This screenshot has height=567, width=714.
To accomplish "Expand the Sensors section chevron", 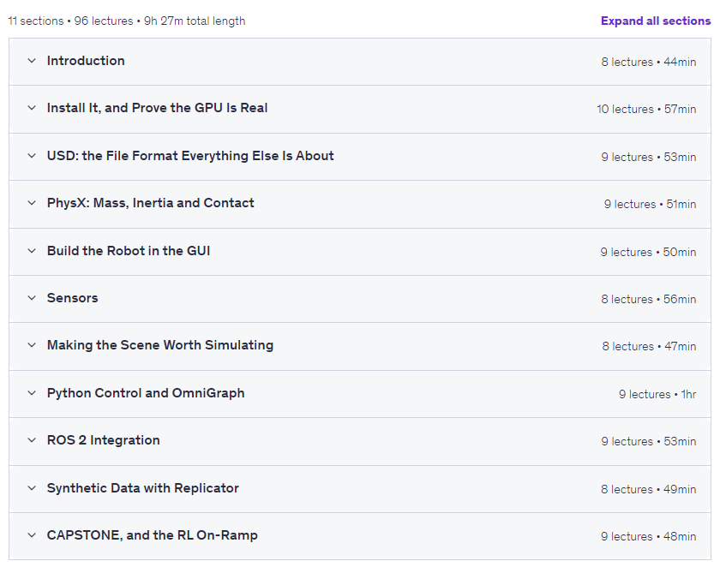I will pos(32,298).
